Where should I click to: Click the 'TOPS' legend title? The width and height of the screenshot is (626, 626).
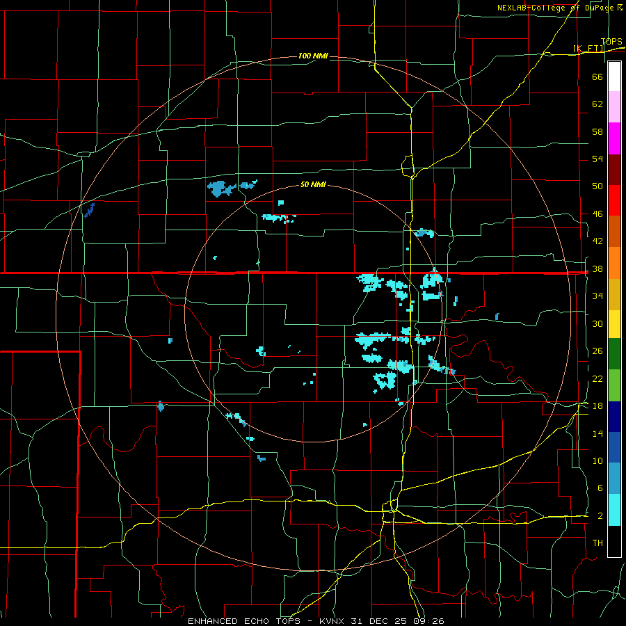(x=611, y=42)
